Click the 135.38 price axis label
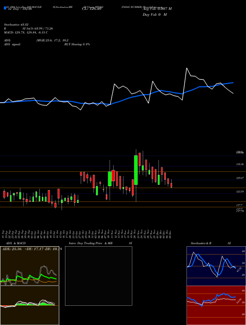Viewport: 246px width, 325px height. tap(240, 164)
